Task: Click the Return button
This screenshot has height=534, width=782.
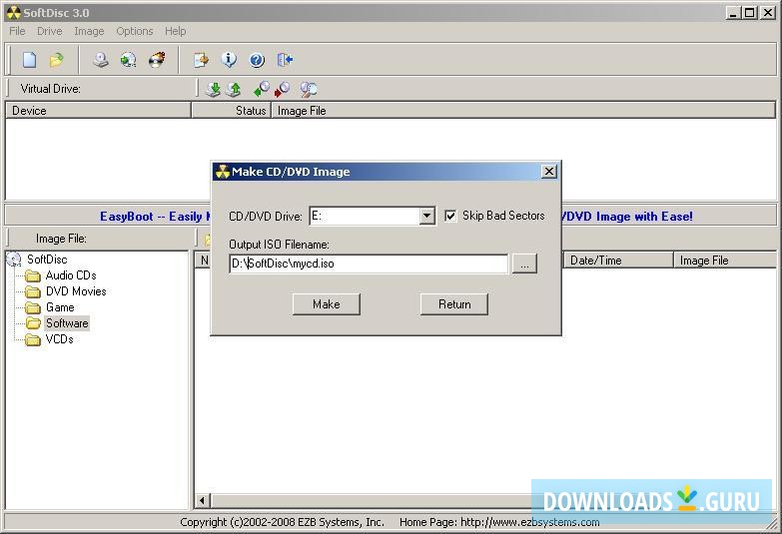Action: 454,304
